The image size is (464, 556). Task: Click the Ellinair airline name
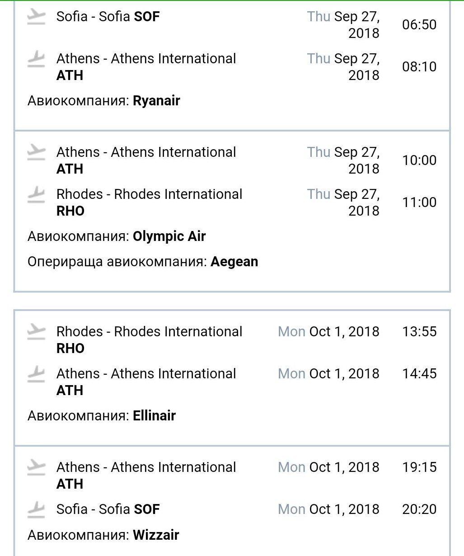pos(154,415)
